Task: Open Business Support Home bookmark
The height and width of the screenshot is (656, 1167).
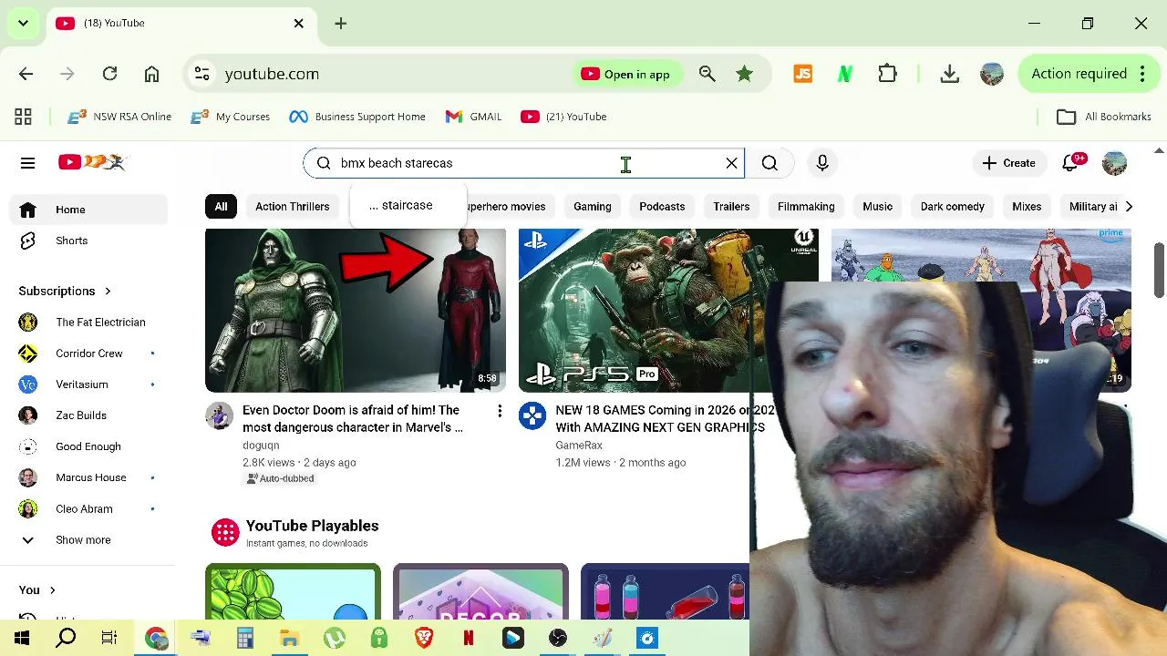Action: (357, 117)
